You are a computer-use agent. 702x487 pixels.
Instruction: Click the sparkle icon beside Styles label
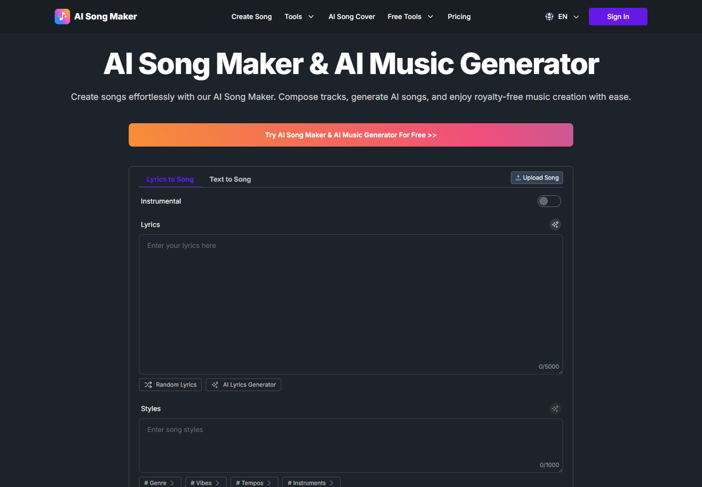(555, 409)
